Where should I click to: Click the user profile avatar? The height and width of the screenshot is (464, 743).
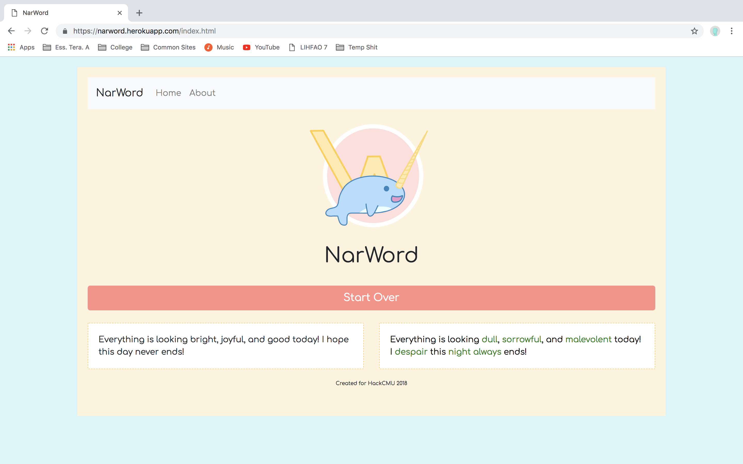point(715,31)
